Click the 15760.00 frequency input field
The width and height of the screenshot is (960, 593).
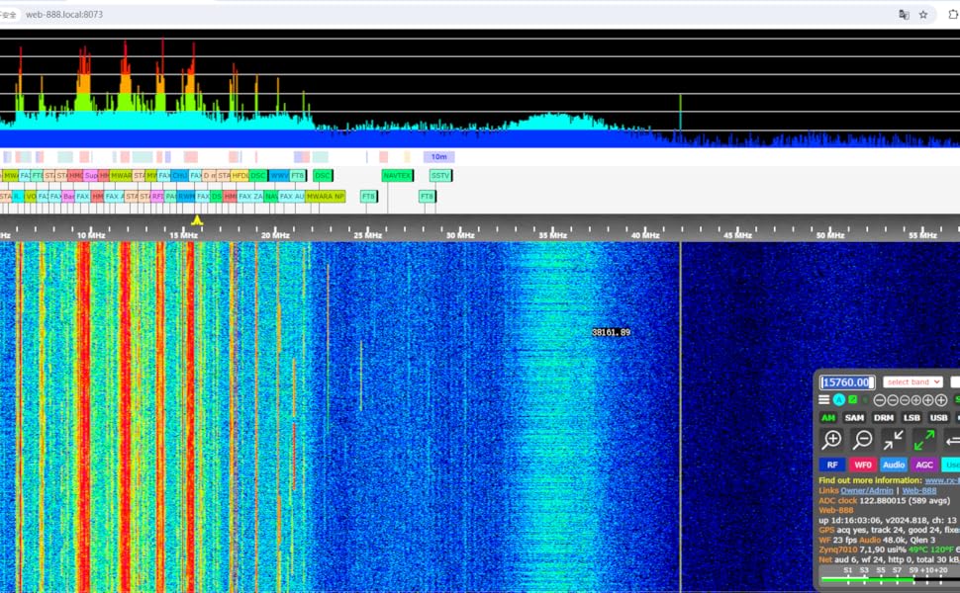(x=847, y=382)
